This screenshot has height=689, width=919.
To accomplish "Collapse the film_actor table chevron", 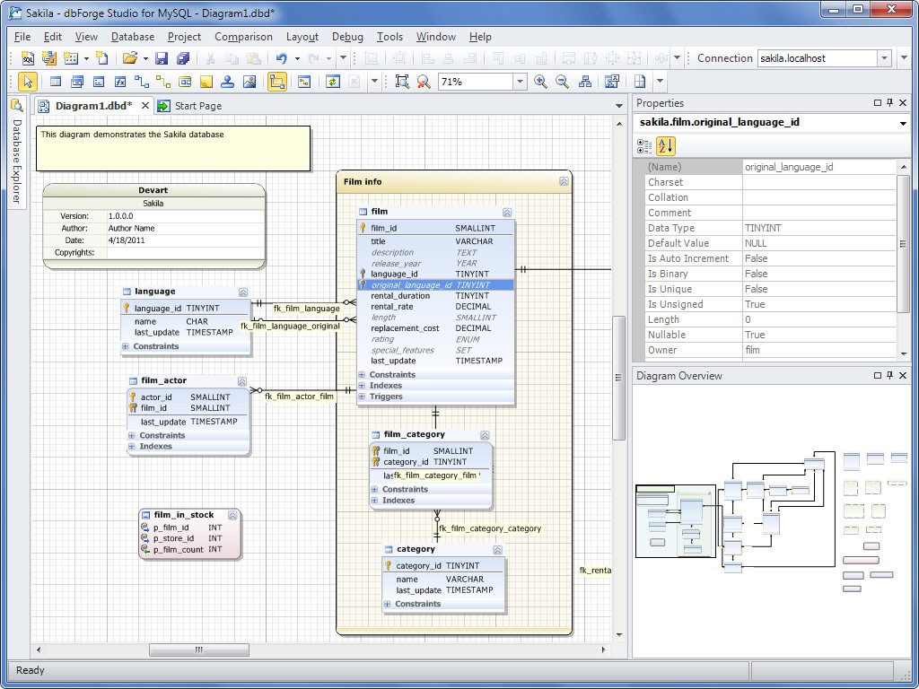I will coord(242,380).
